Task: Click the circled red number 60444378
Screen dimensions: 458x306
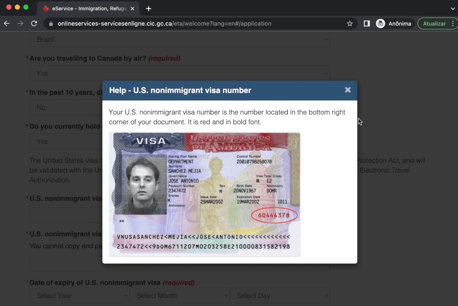Action: [274, 215]
